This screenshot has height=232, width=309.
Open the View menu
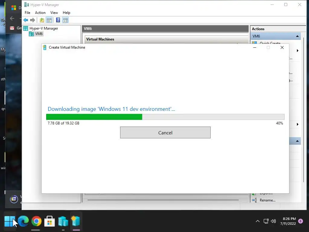(x=54, y=13)
